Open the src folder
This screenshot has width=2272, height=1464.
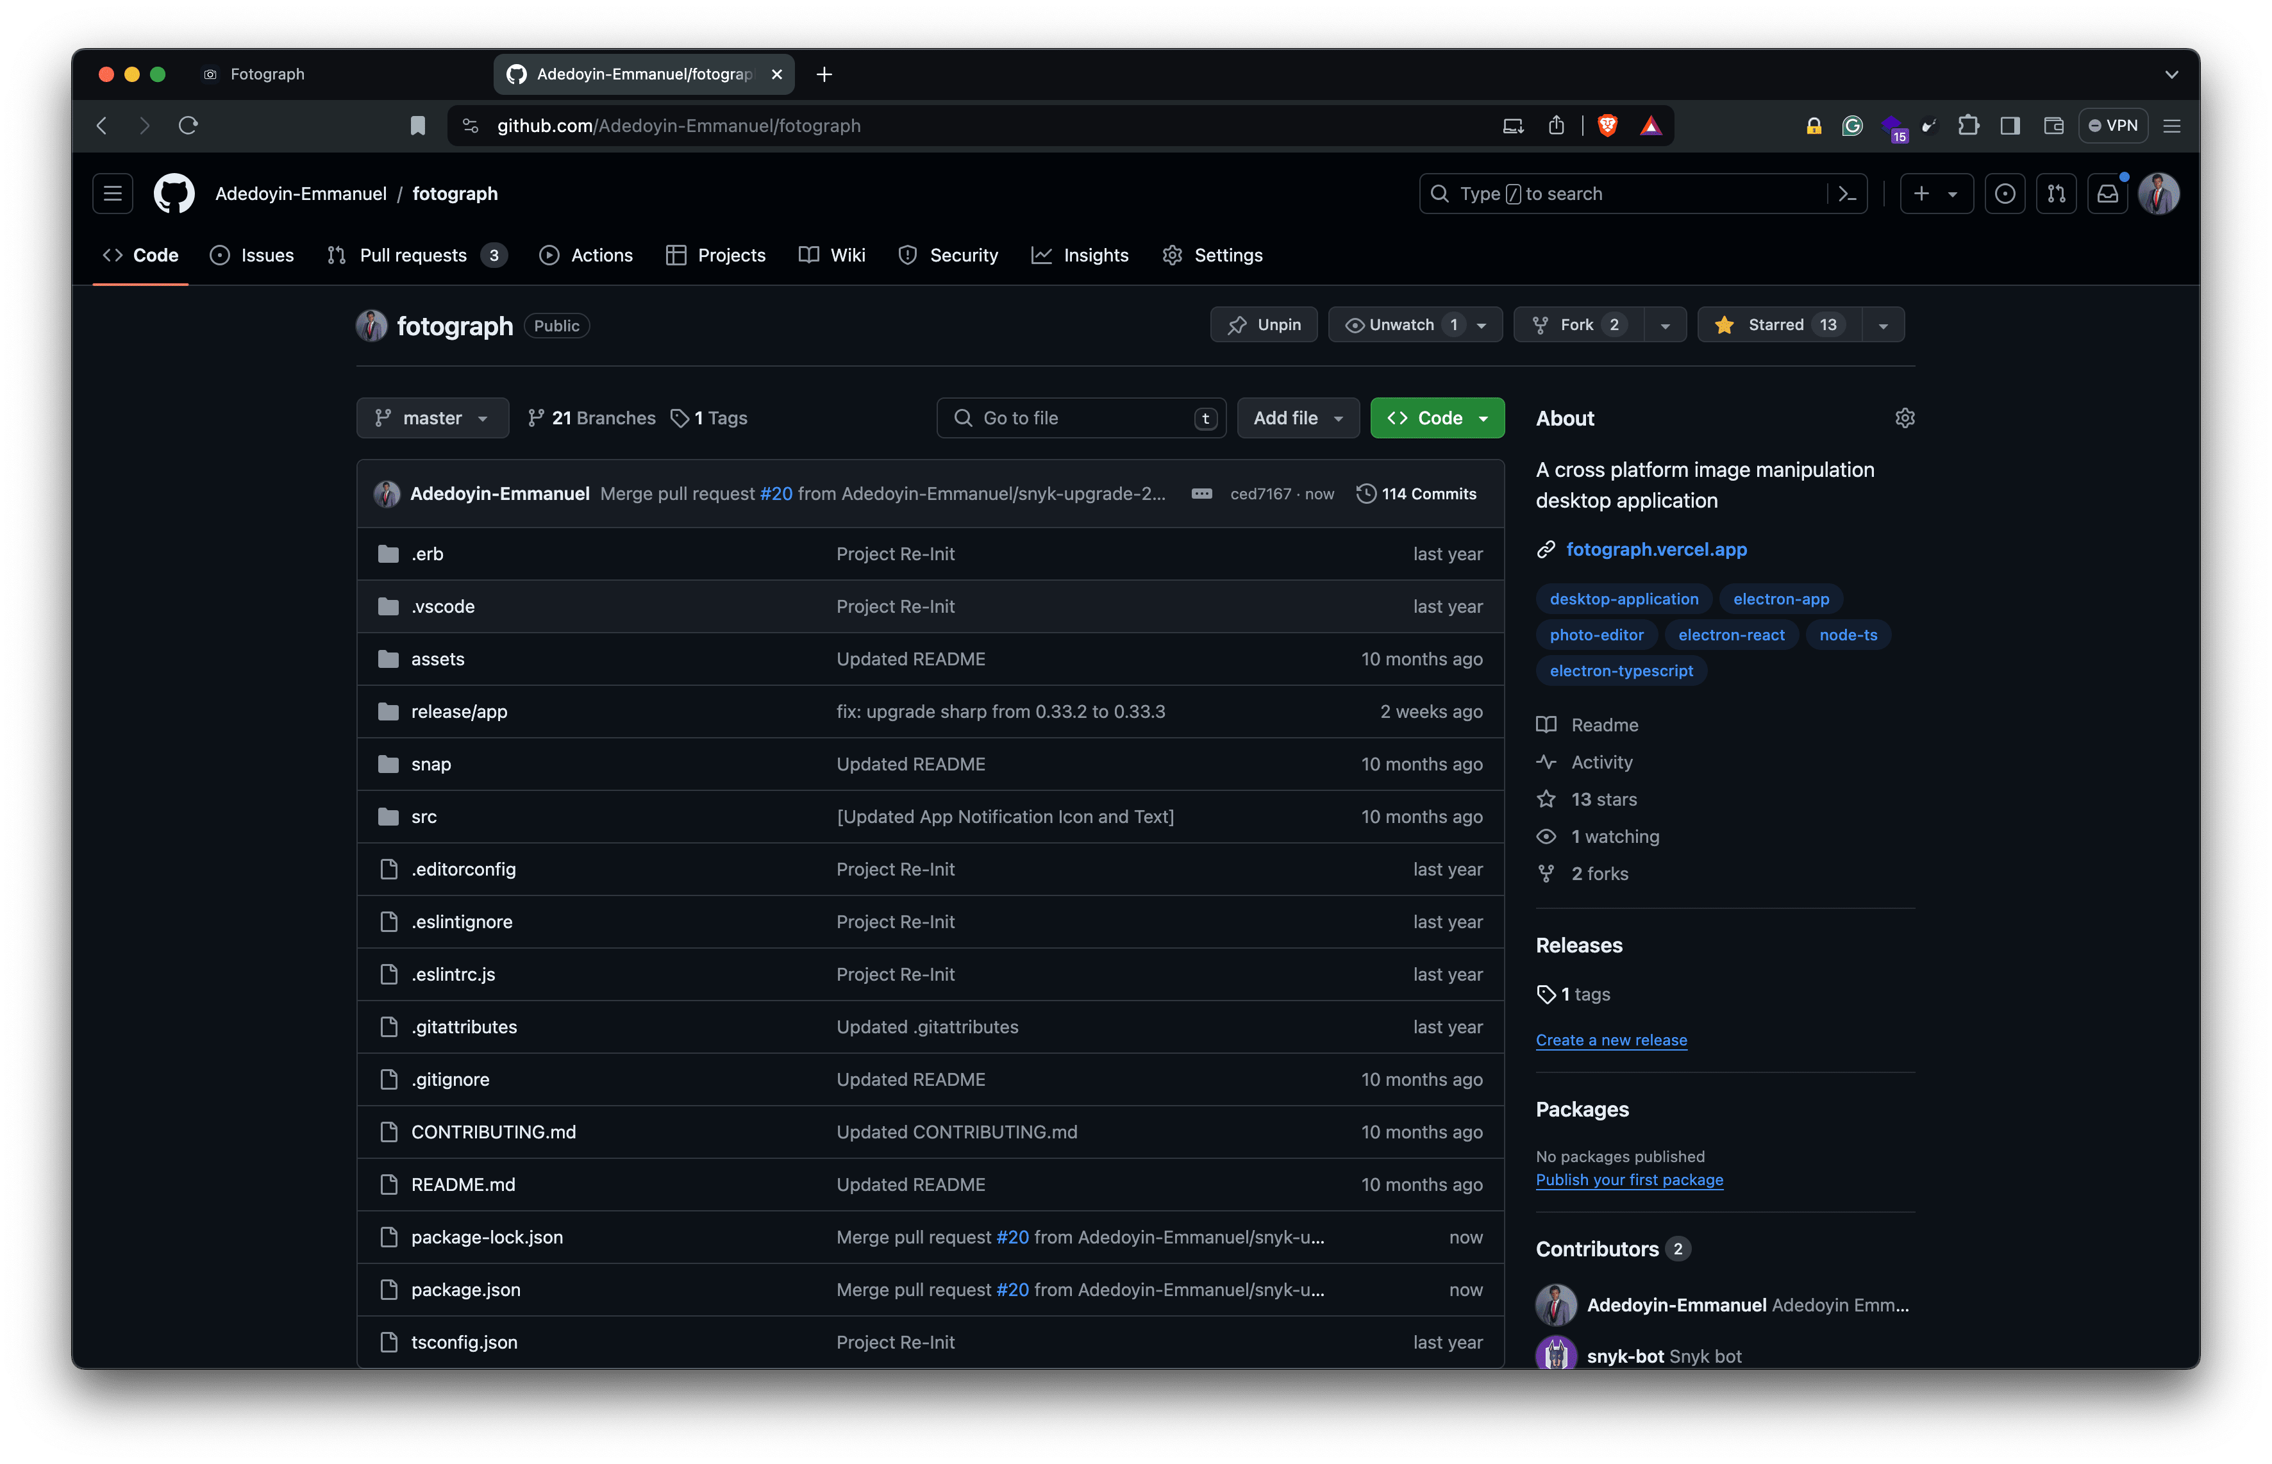click(424, 817)
